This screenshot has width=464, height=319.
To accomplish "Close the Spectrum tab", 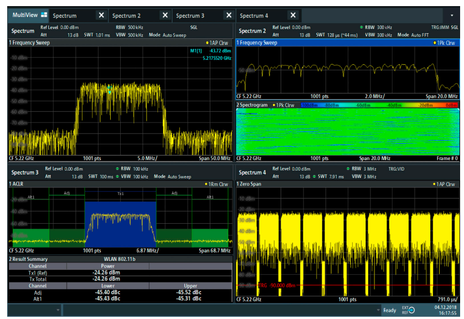I will (x=101, y=15).
